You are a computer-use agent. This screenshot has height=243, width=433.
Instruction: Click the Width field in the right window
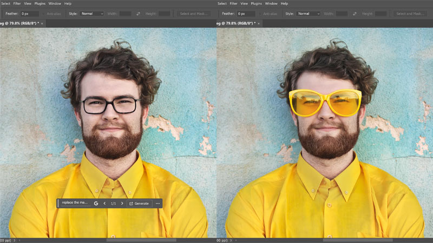pos(342,13)
